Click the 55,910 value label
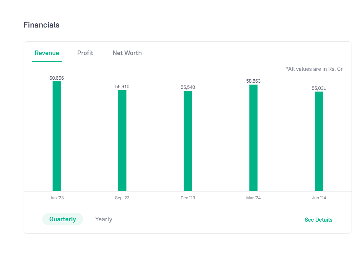The height and width of the screenshot is (258, 359). [x=122, y=87]
